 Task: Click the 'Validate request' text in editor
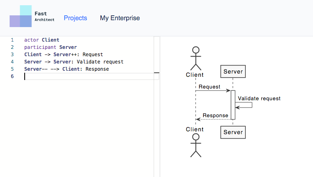click(x=100, y=62)
